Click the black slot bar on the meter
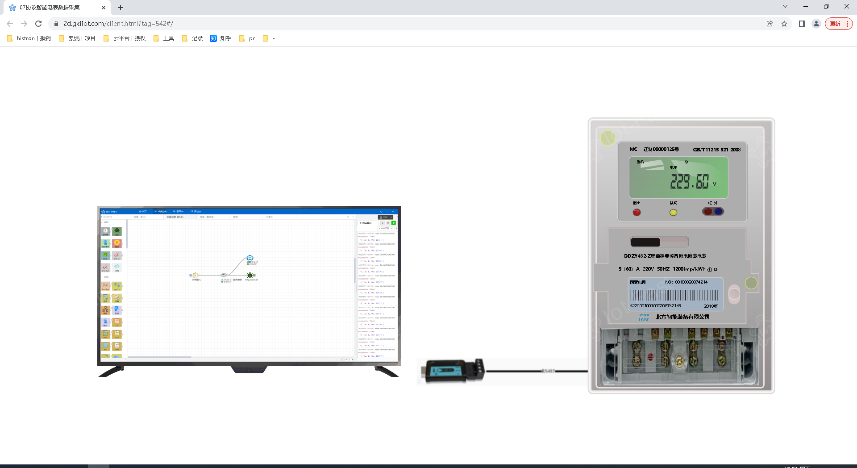The image size is (857, 468). coord(645,242)
